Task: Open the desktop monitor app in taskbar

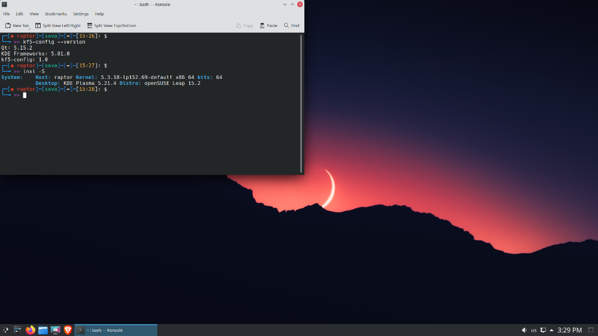Action: click(55, 330)
